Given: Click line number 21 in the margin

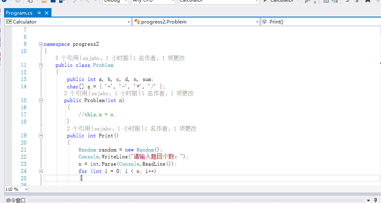Looking at the screenshot, I should pos(24,150).
